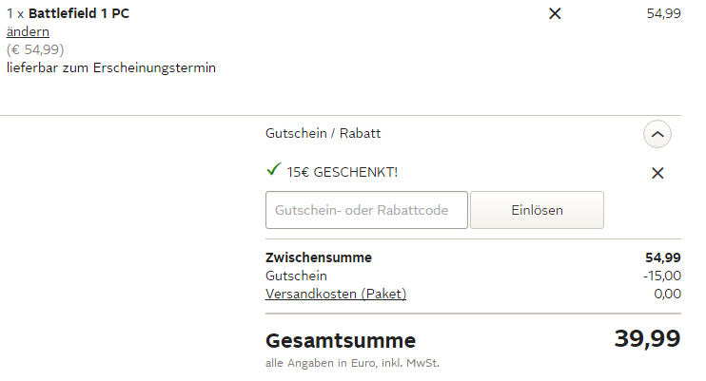Viewport: 706px width, 381px height.
Task: Focus the Gutschein- oder Rabattcode field
Action: (x=366, y=210)
